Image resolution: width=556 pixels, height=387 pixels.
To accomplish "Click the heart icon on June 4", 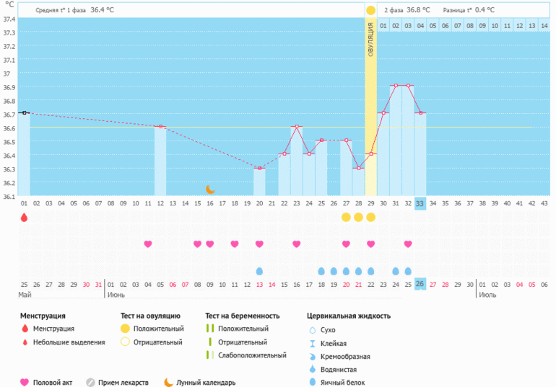I will point(148,244).
